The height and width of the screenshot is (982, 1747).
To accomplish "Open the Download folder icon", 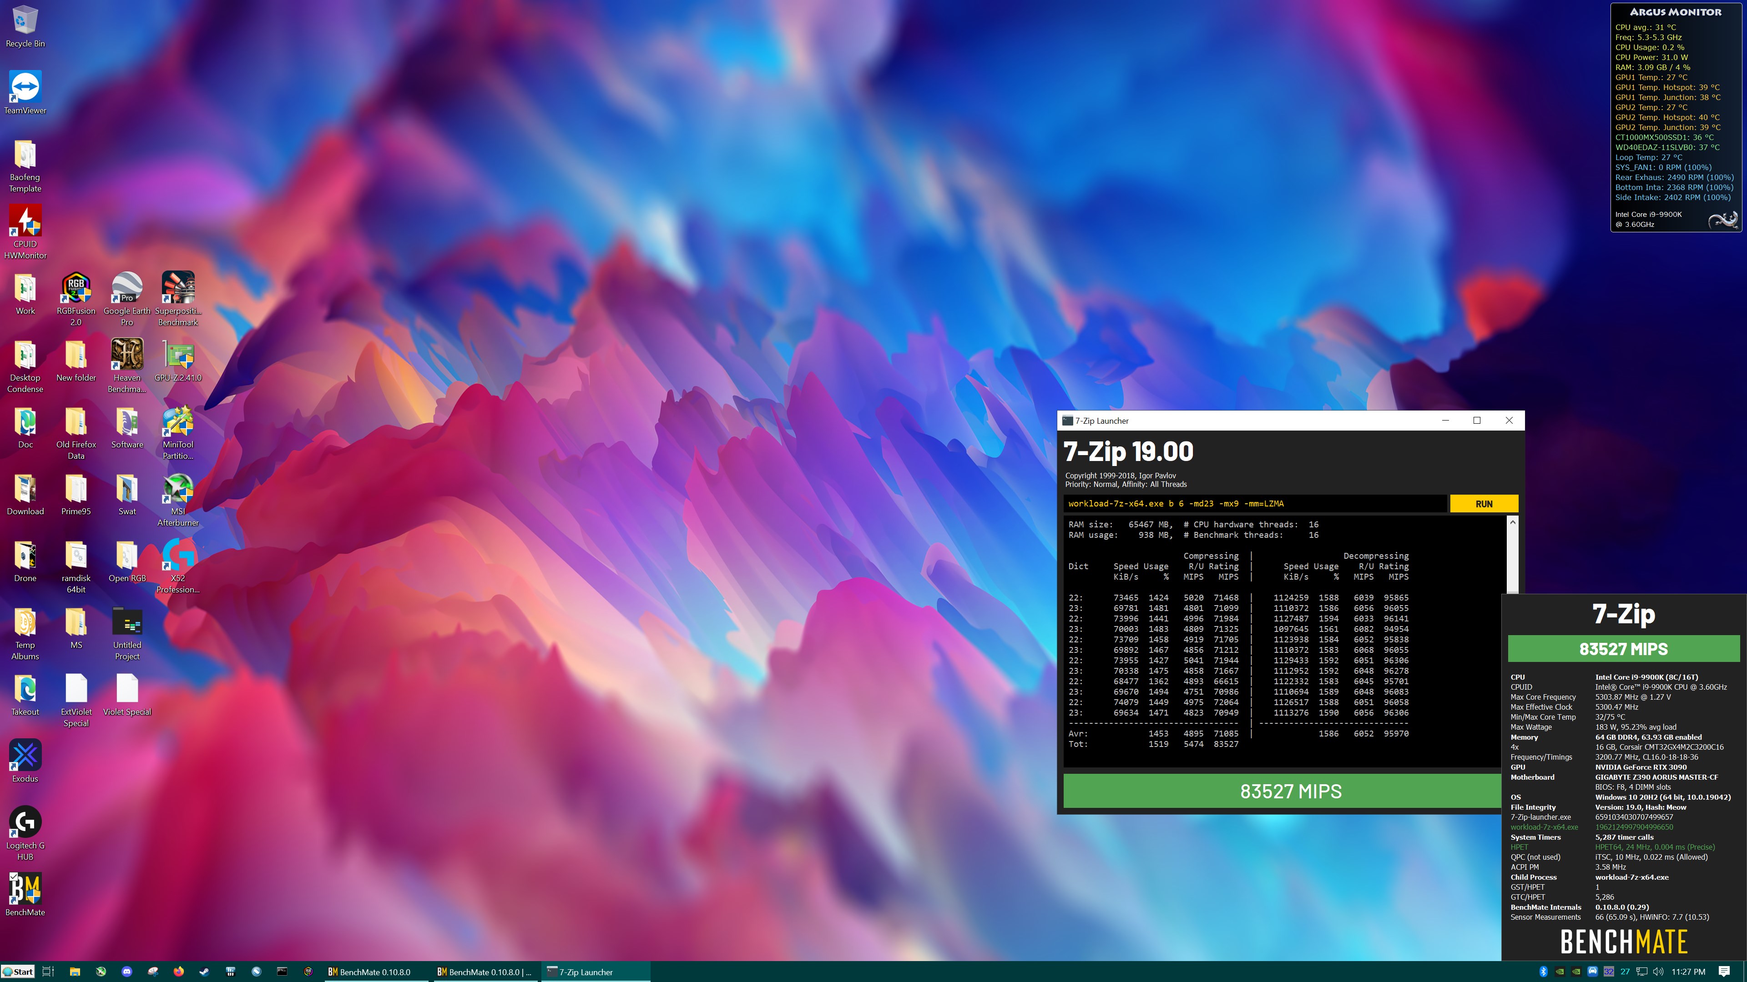I will 25,495.
